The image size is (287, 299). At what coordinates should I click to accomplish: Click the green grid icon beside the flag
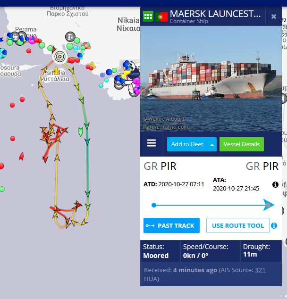pos(148,17)
